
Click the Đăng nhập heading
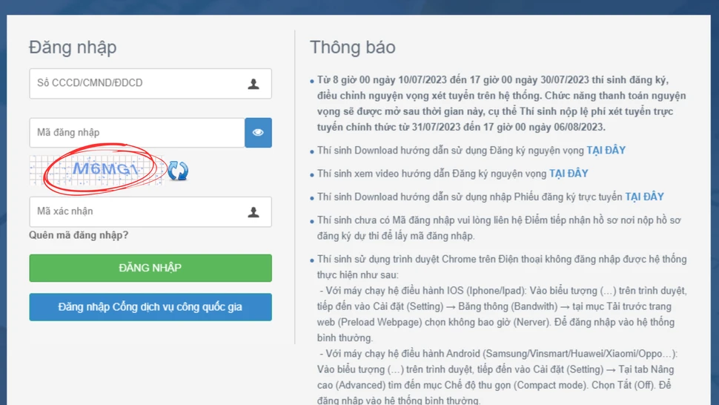(73, 47)
